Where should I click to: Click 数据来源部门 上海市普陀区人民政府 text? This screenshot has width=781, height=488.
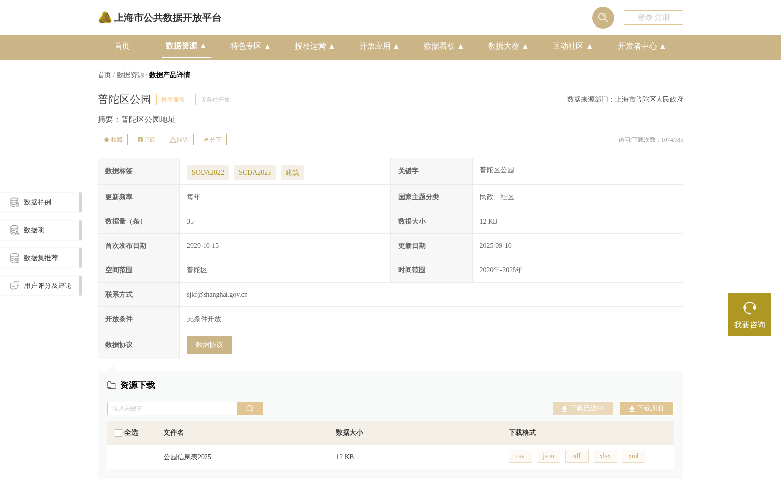[x=625, y=100]
